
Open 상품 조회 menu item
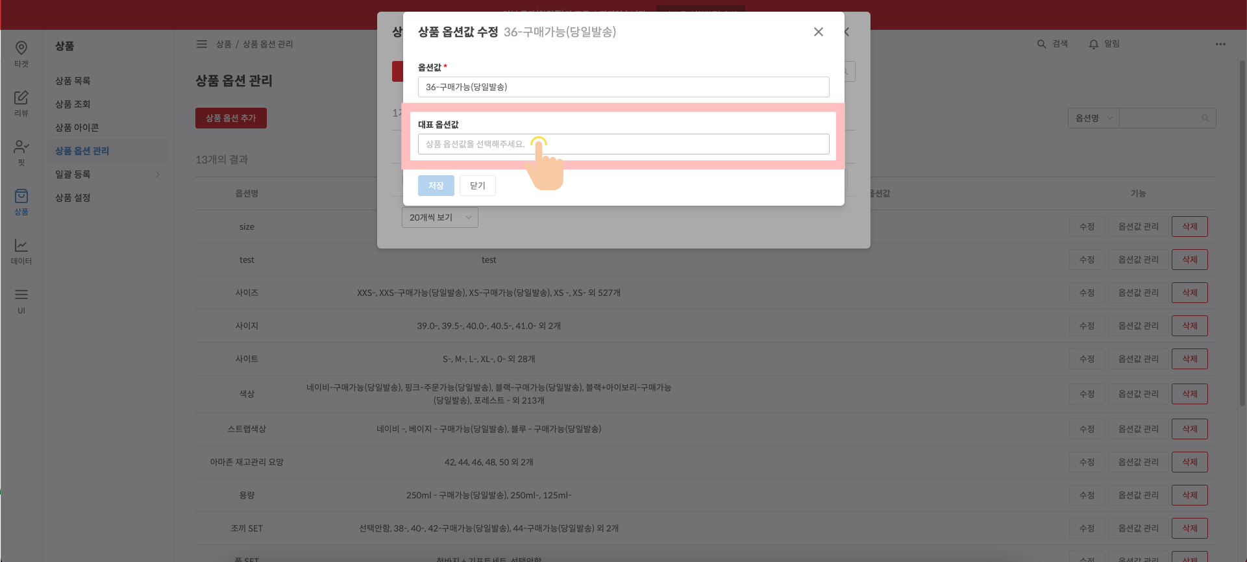click(x=73, y=104)
